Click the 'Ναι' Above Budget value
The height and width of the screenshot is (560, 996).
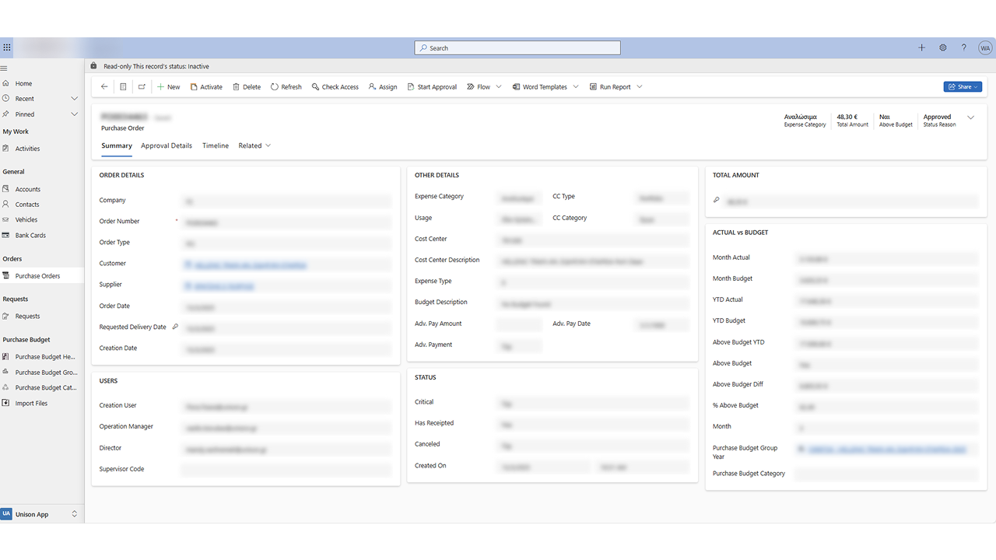click(x=885, y=117)
